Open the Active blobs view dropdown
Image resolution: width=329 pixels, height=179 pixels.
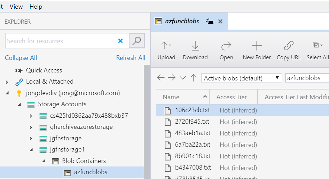click(x=242, y=78)
